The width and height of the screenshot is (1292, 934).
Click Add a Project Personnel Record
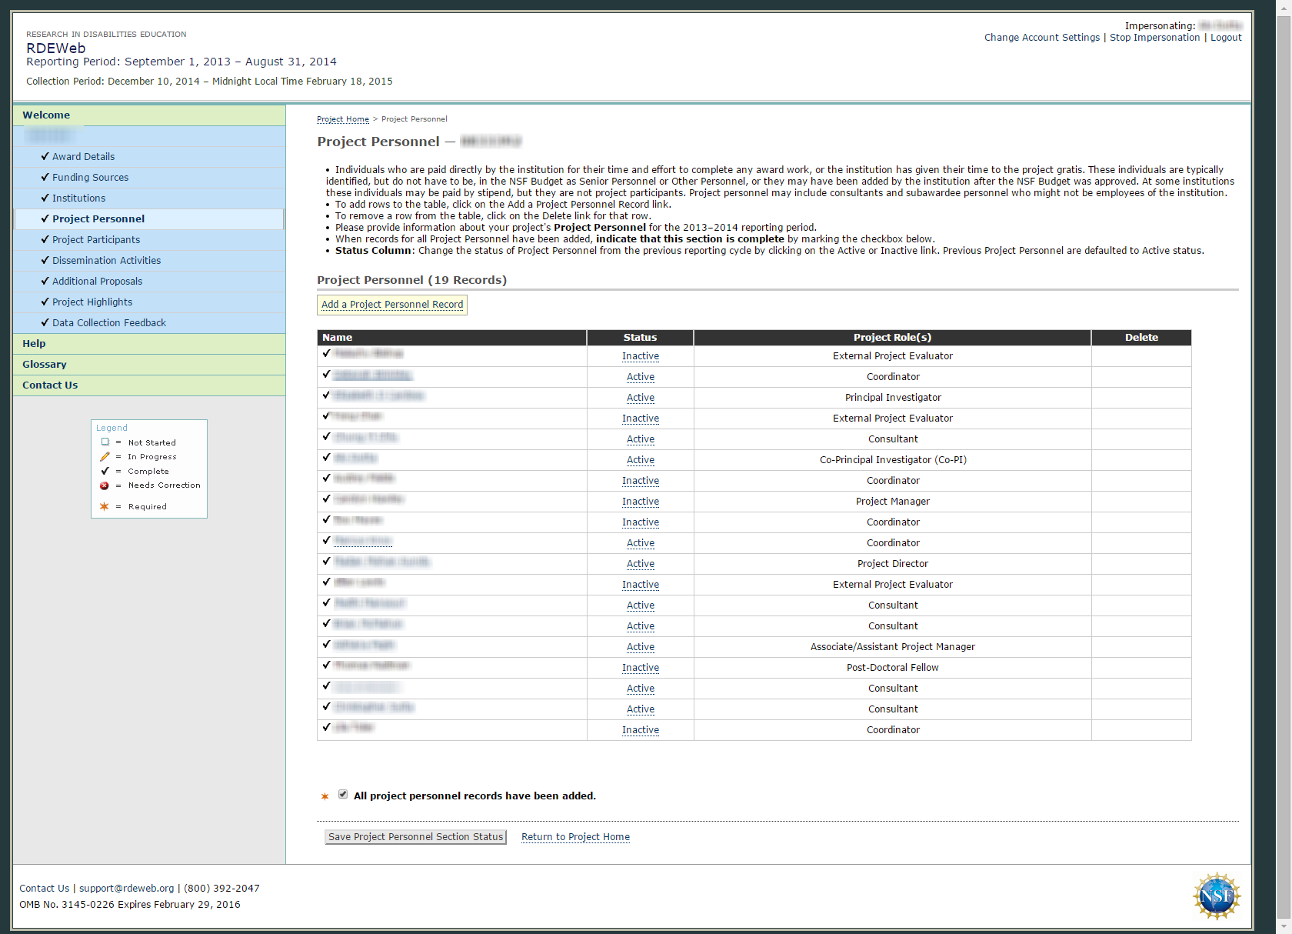click(x=392, y=305)
